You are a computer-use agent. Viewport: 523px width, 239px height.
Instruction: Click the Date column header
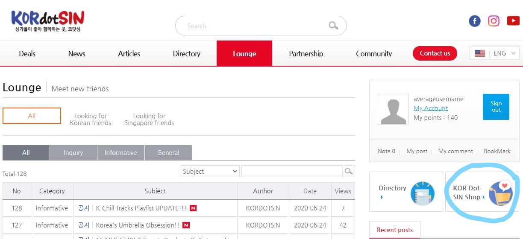(x=310, y=191)
